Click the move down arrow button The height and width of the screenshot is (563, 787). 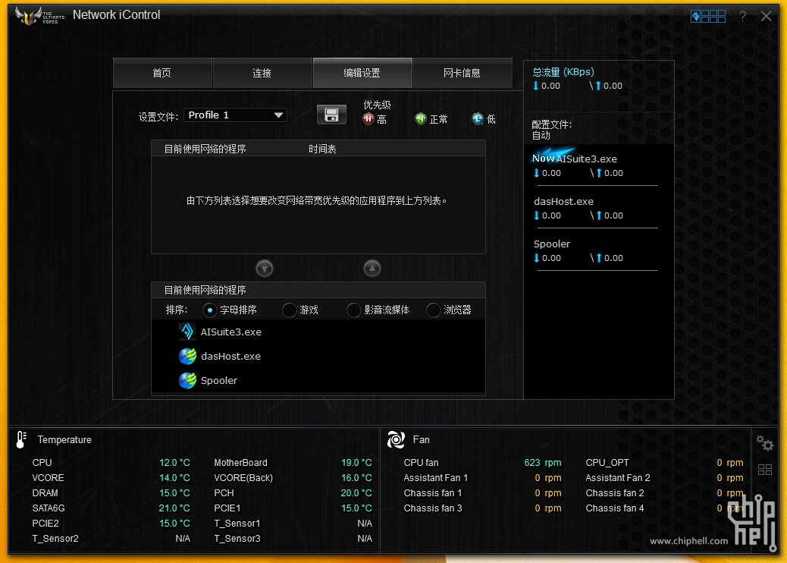click(265, 269)
